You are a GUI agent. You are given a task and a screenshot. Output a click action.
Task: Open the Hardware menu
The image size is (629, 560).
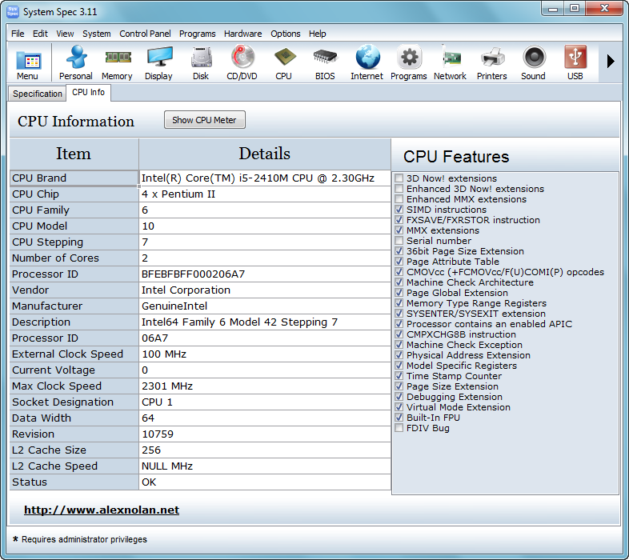click(x=243, y=34)
